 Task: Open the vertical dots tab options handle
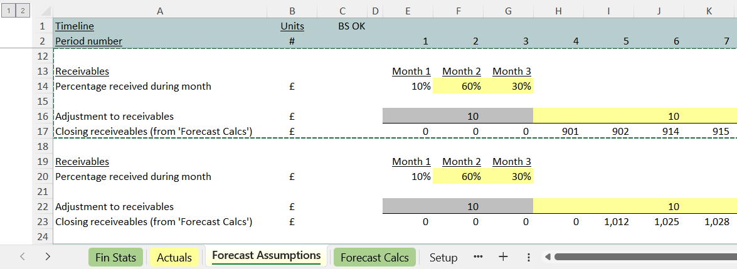pos(528,257)
